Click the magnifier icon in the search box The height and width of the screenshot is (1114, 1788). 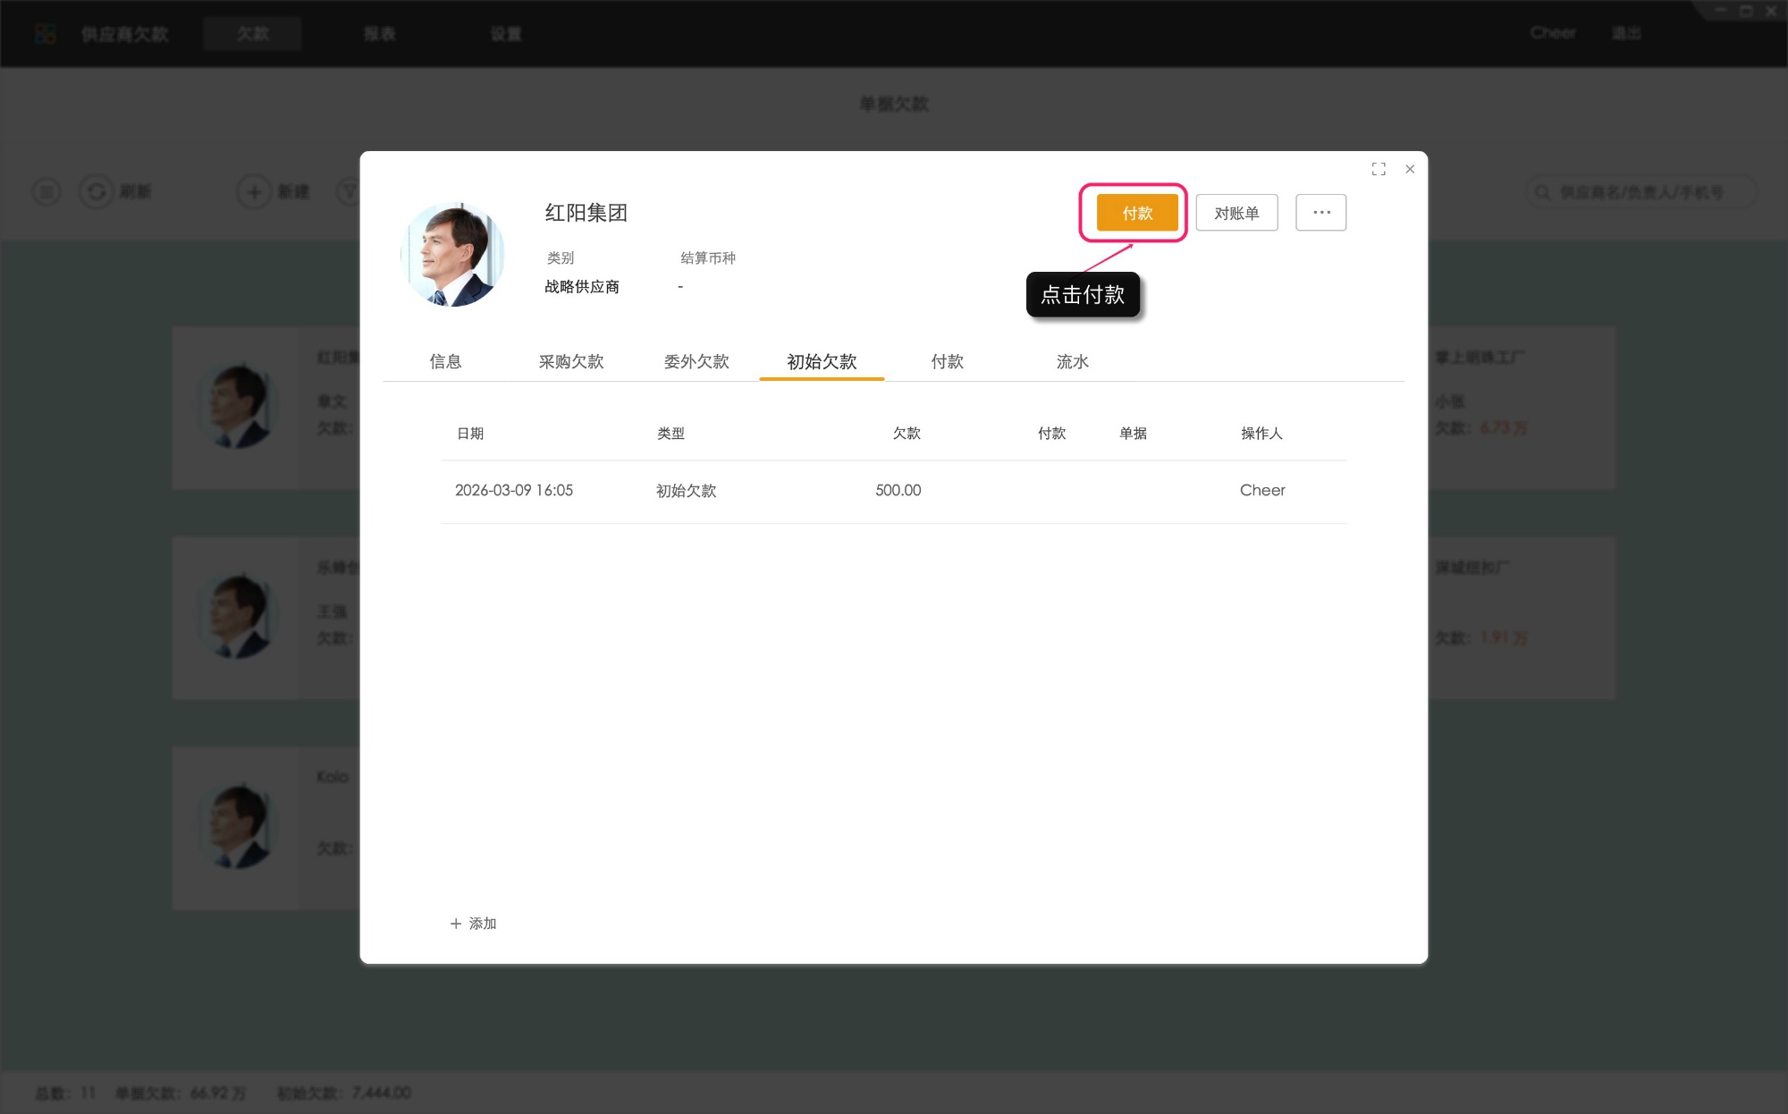tap(1541, 191)
